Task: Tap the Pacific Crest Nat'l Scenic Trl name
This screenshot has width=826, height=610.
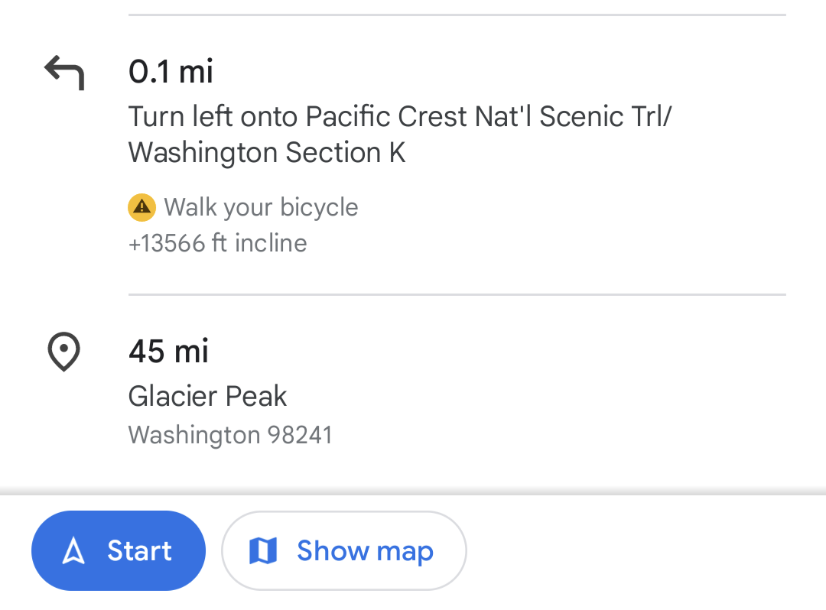Action: point(488,117)
